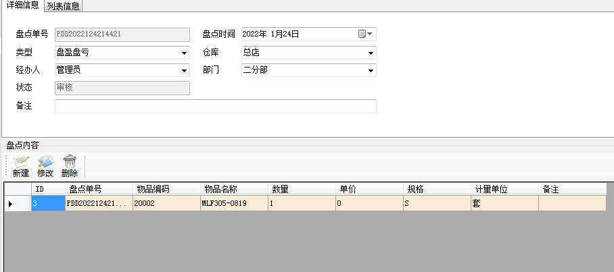614x272 pixels.
Task: Click the 物品名称 column header
Action: [234, 189]
